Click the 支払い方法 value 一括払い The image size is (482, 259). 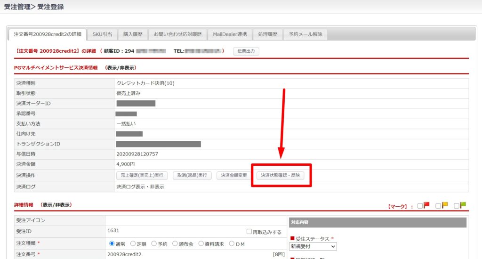pos(126,124)
